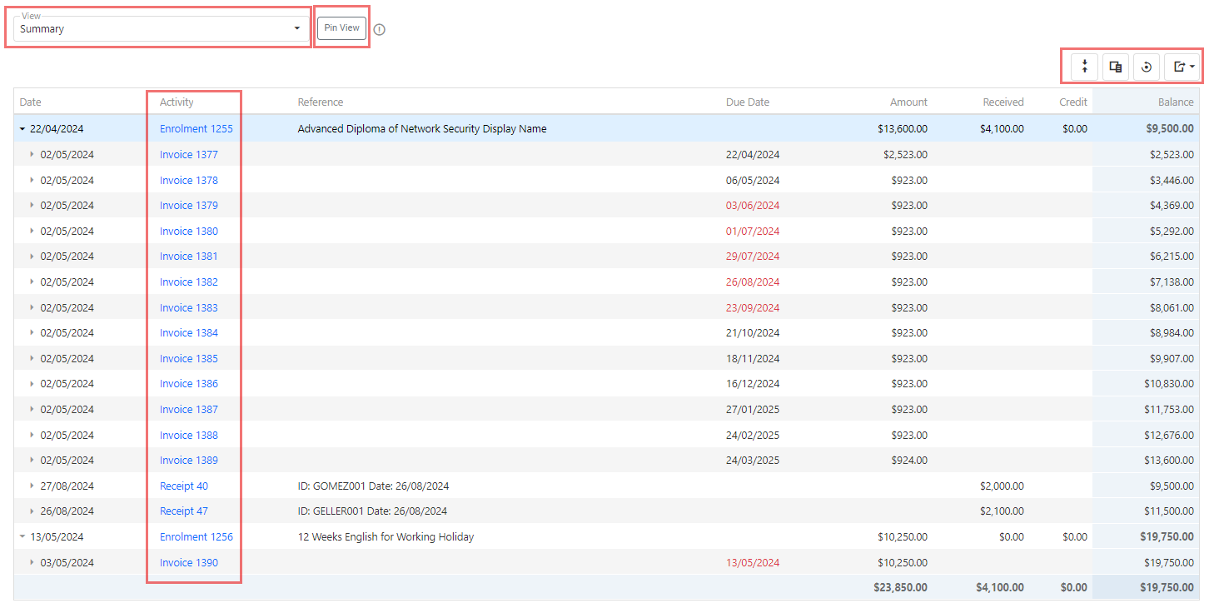Click the Amount column header
The width and height of the screenshot is (1214, 608).
coord(908,102)
